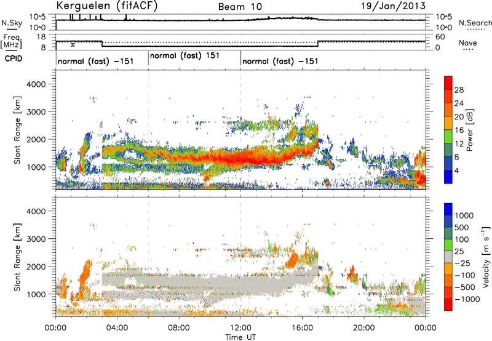Click the 'normal (fast) -151' label at 12:00
This screenshot has width=492, height=341.
pos(280,61)
